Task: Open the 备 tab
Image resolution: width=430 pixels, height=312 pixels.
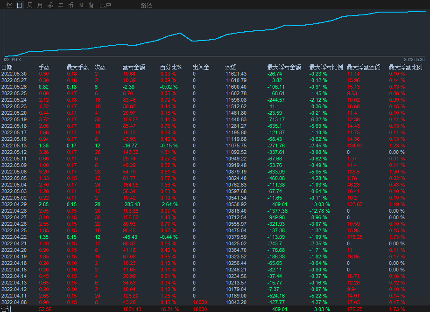Action: pos(91,5)
